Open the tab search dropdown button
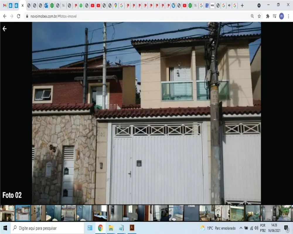Viewport: 293px width, 234px height. (259, 5)
